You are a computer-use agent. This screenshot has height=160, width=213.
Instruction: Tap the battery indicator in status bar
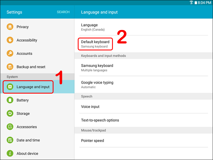(x=196, y=3)
